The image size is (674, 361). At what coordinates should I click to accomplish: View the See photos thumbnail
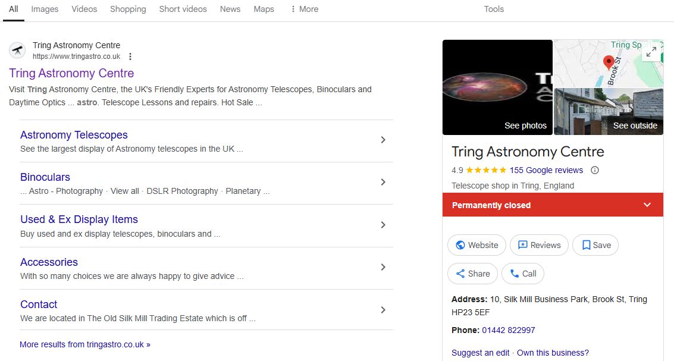497,87
